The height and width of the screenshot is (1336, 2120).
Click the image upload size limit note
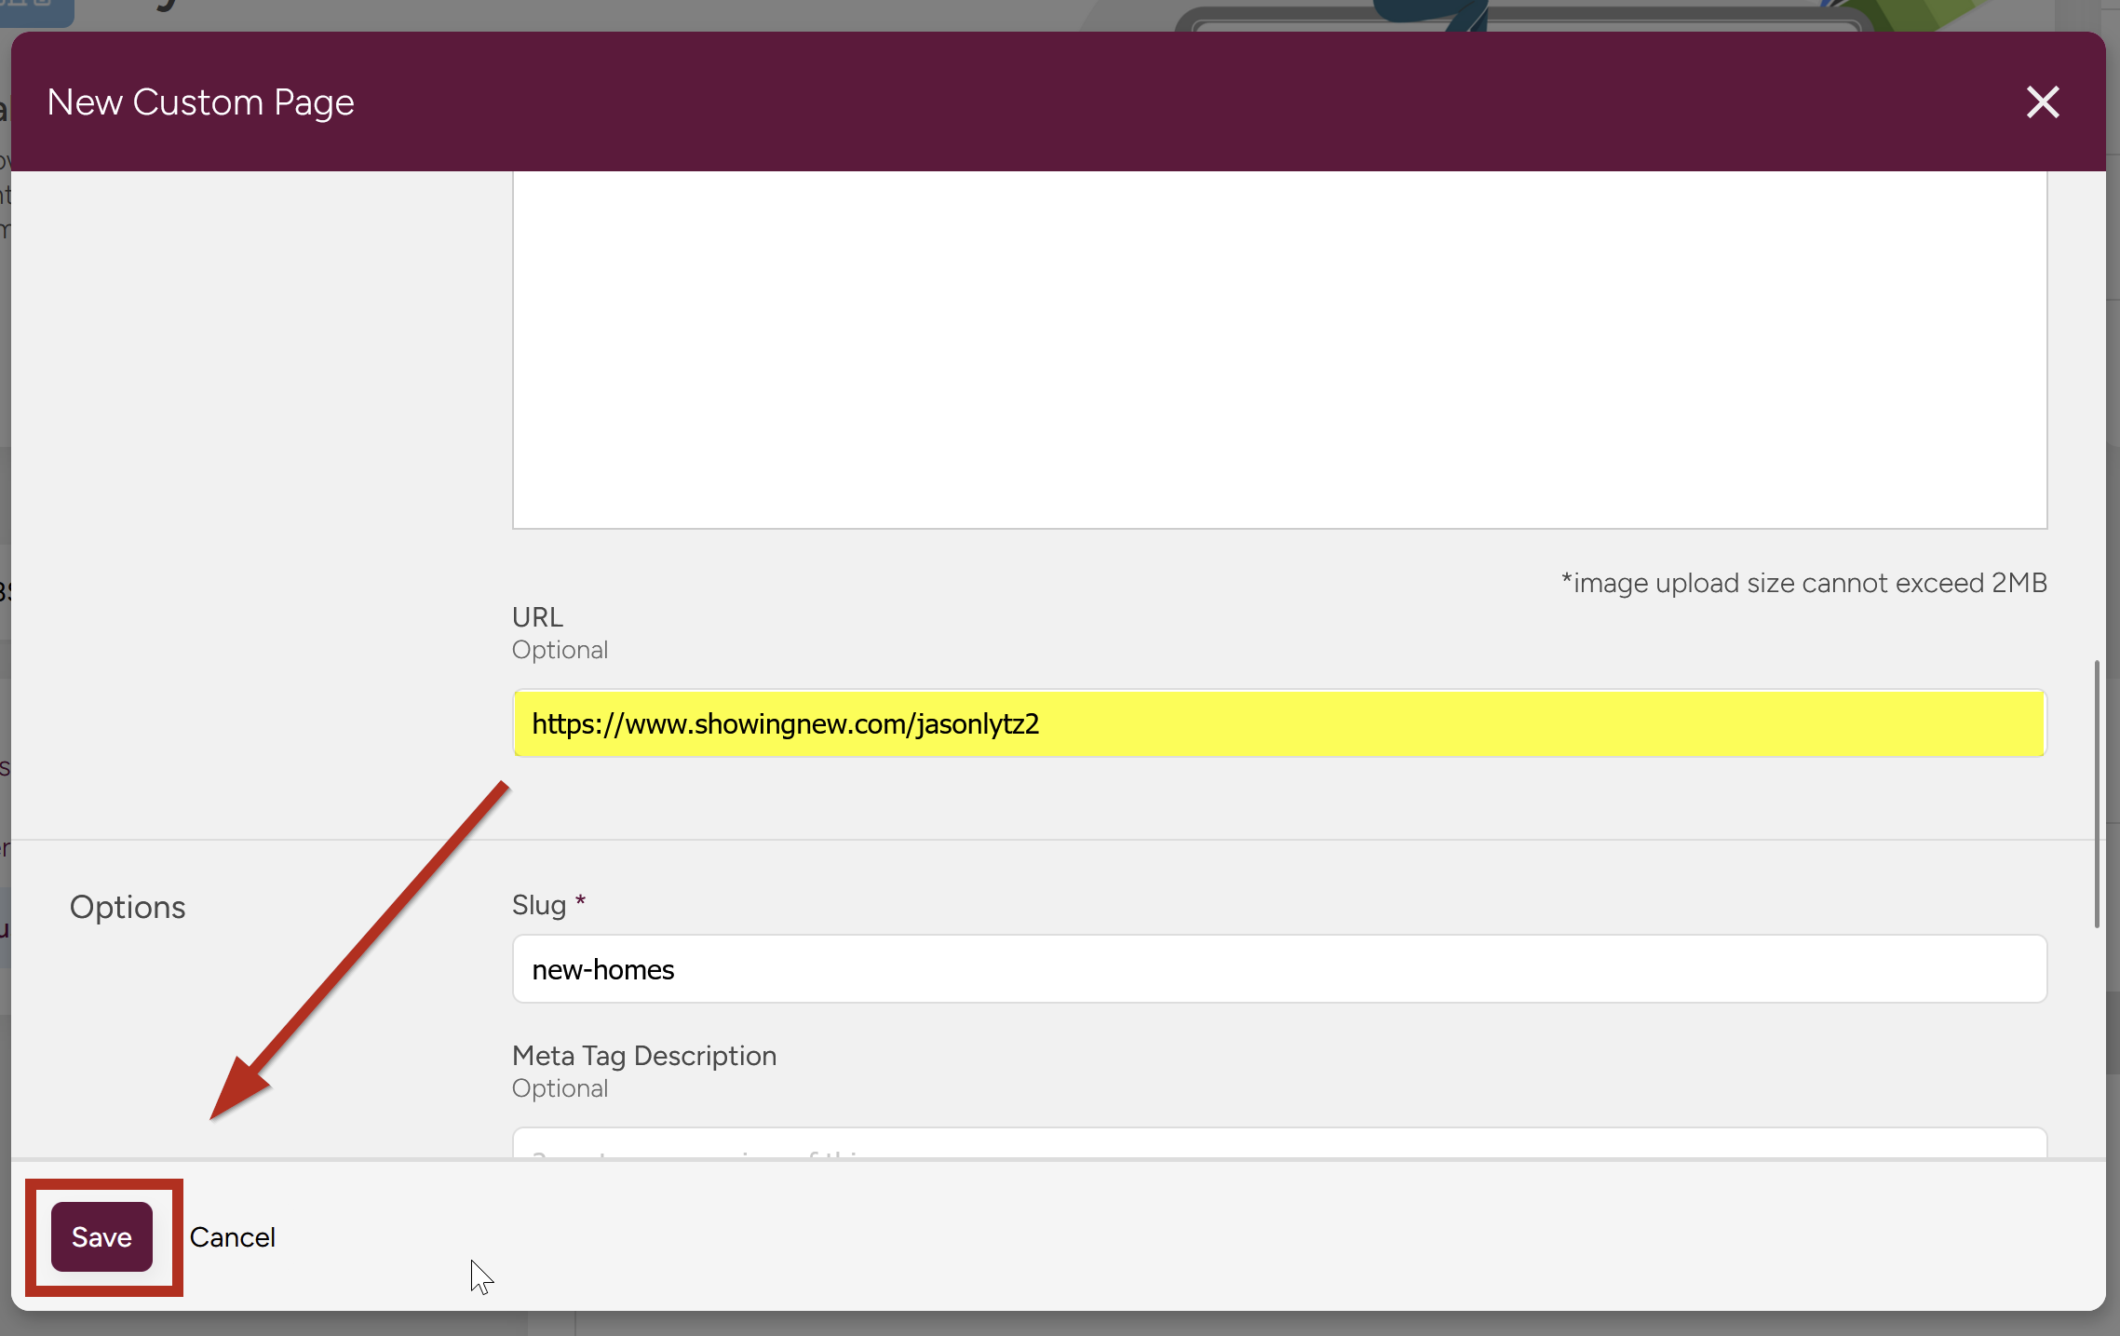(x=1803, y=583)
